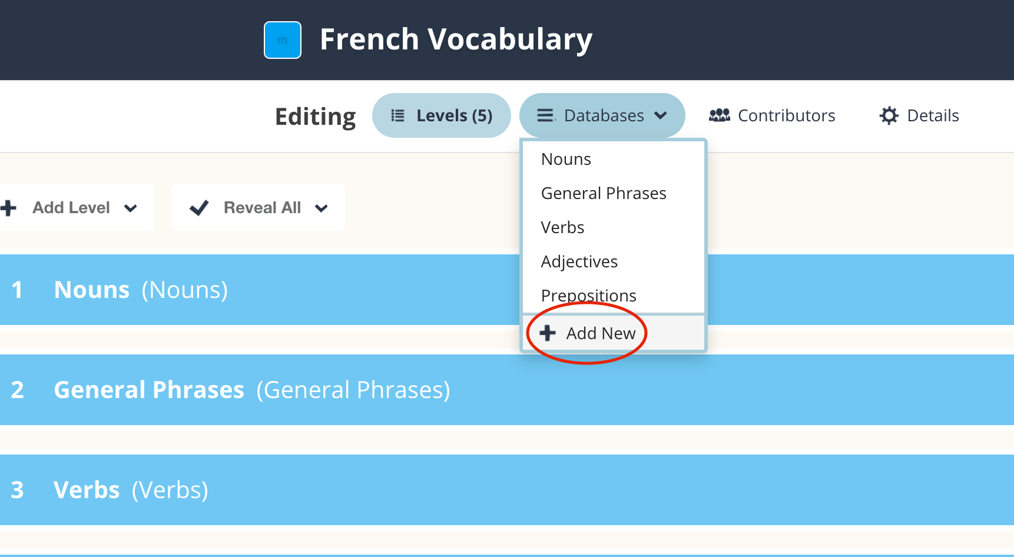Click the Details gear icon
1014x557 pixels.
pos(889,115)
